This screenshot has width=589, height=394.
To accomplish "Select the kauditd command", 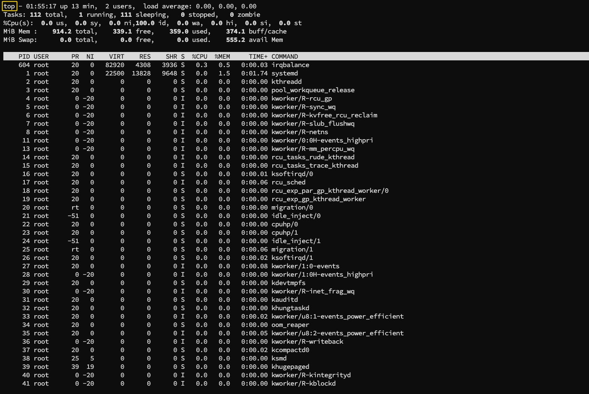I will 285,300.
